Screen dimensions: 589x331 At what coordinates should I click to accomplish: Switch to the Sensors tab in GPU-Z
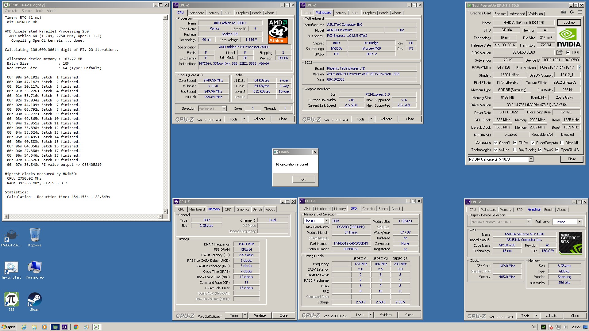click(500, 14)
